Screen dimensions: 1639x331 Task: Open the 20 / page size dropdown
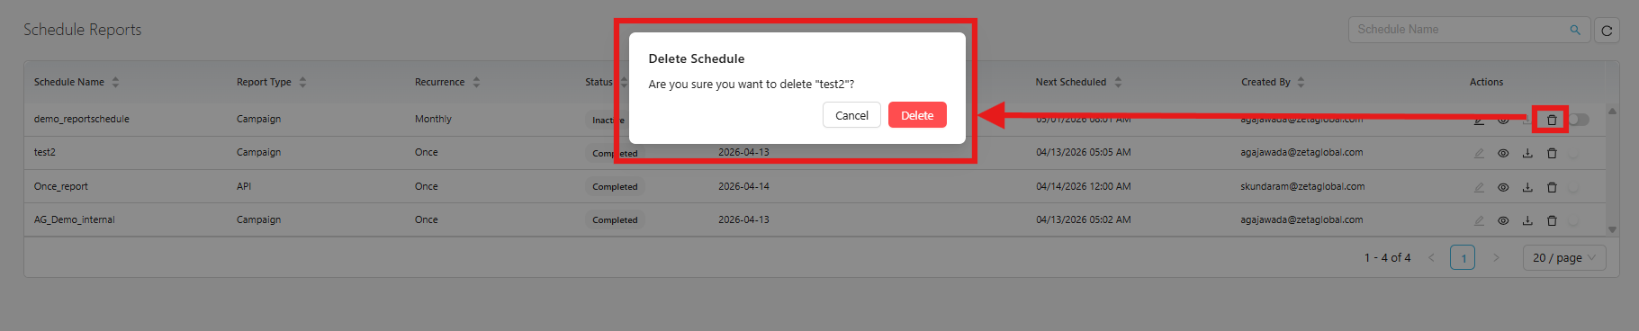click(1564, 257)
